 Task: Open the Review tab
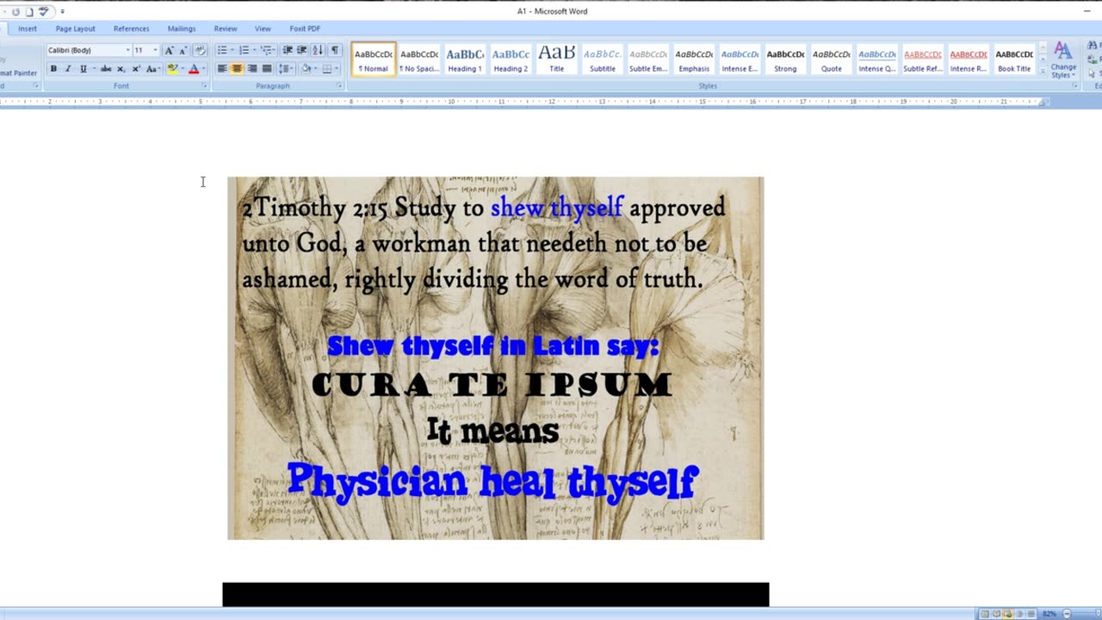226,28
